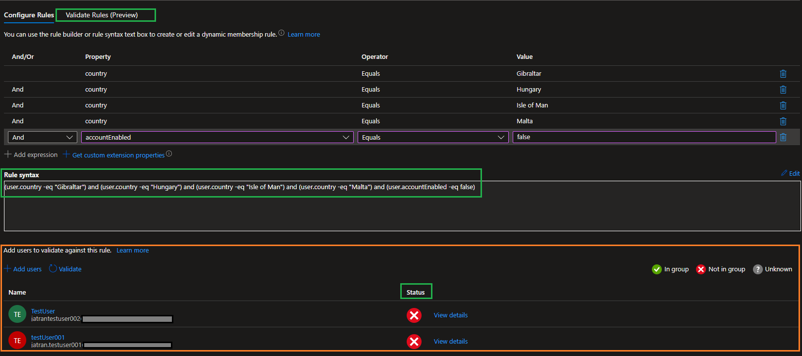Viewport: 802px width, 356px height.
Task: Click And in the Isle of Man row
Action: [18, 105]
